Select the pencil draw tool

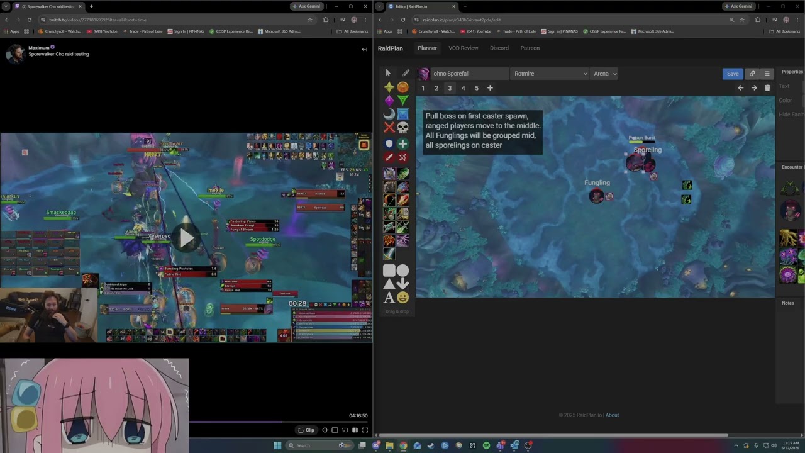(x=406, y=73)
